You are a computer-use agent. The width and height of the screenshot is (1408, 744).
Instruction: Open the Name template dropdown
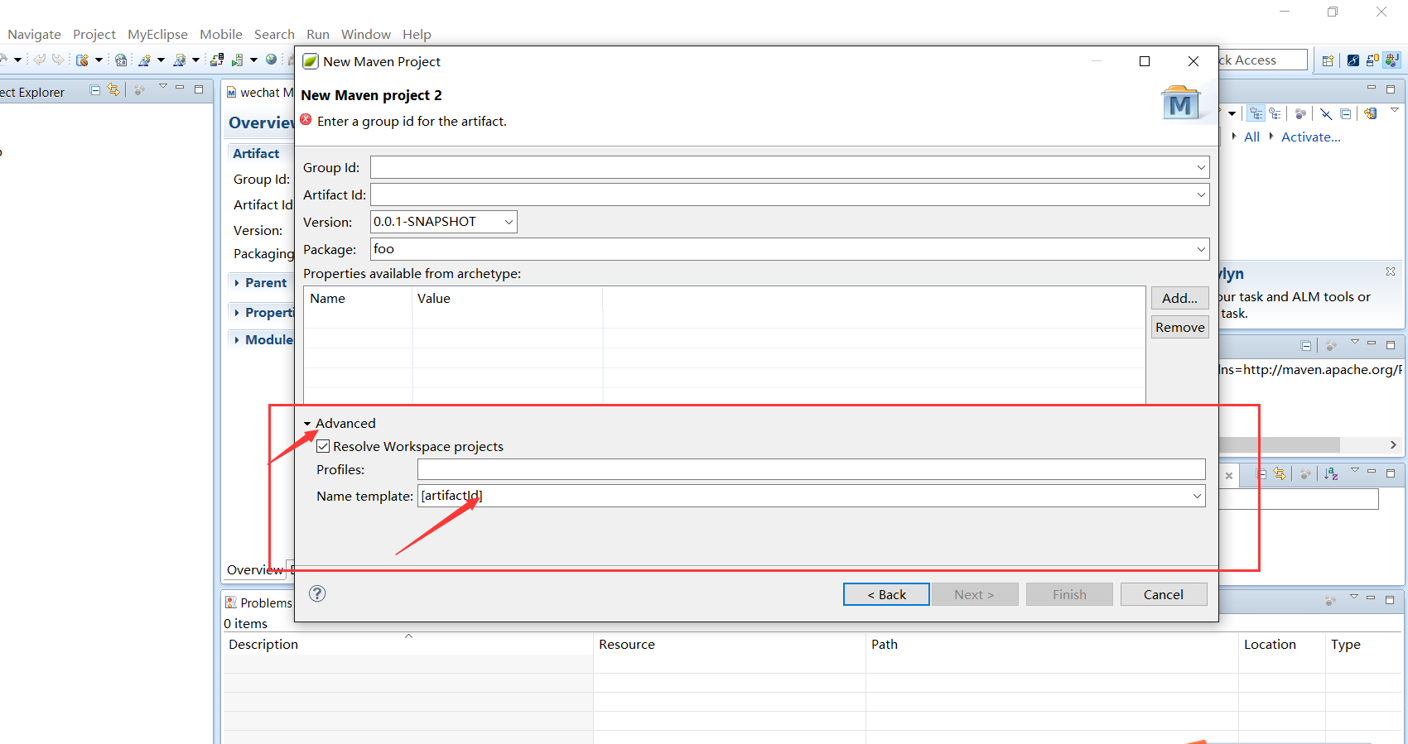(1196, 497)
